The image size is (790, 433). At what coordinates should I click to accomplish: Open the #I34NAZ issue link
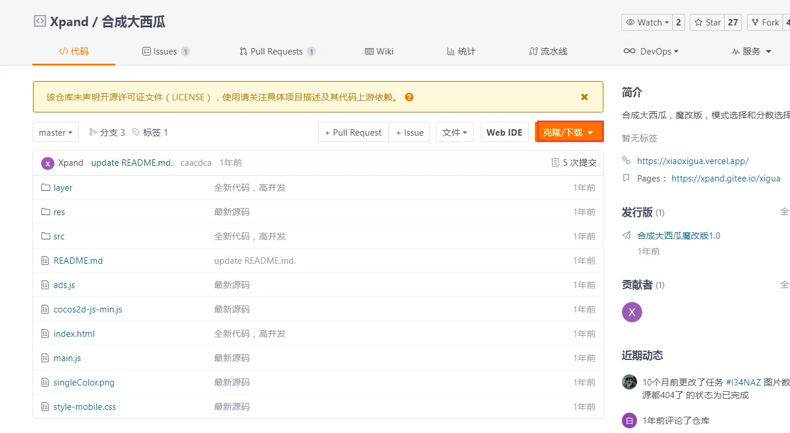[x=743, y=383]
